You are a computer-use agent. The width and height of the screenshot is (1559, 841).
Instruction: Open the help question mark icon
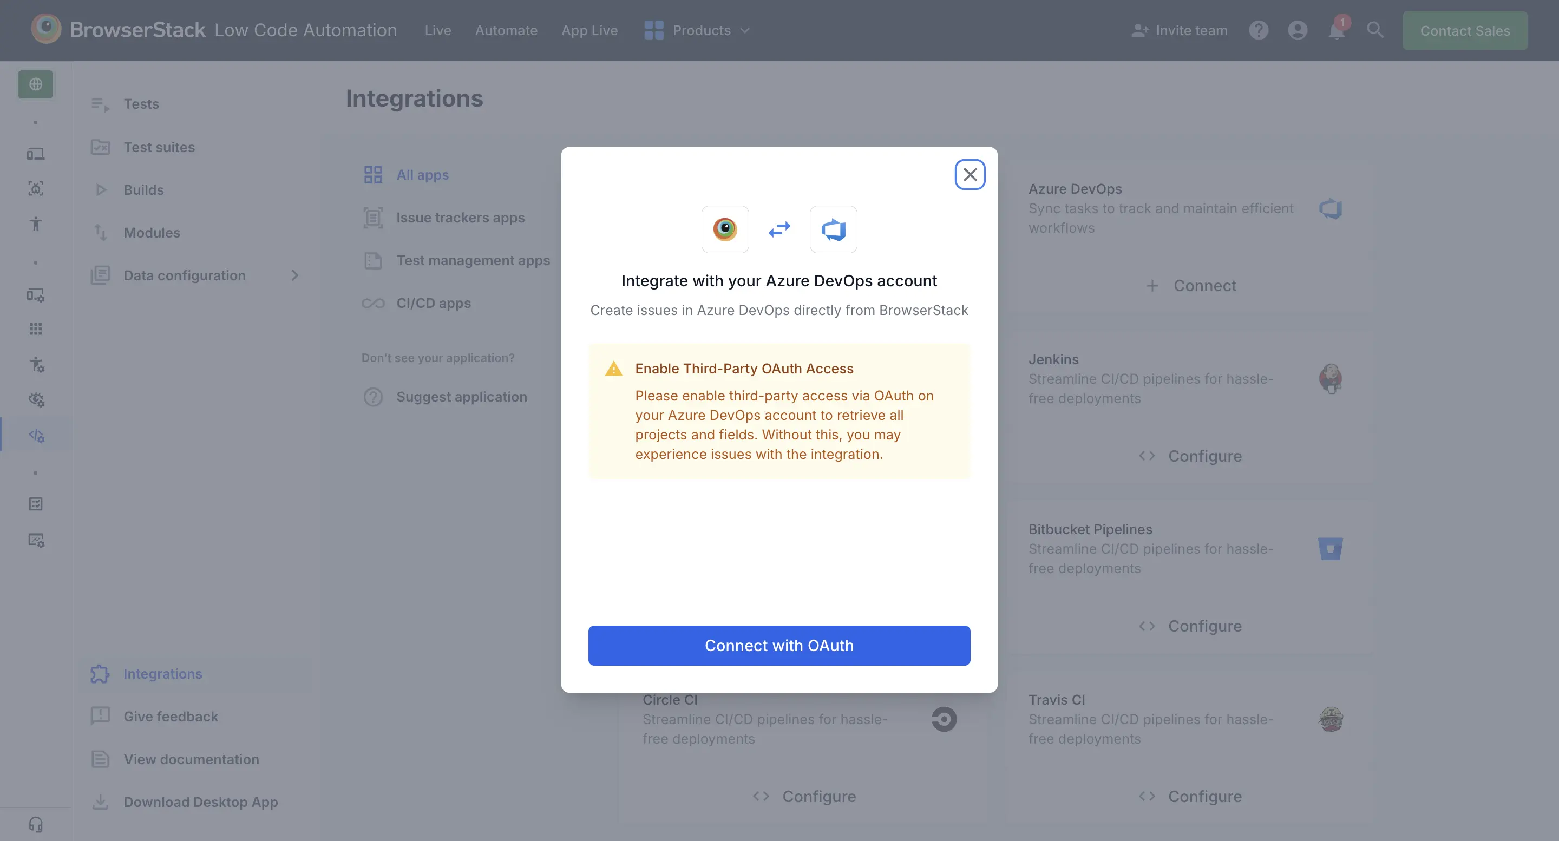click(1258, 30)
